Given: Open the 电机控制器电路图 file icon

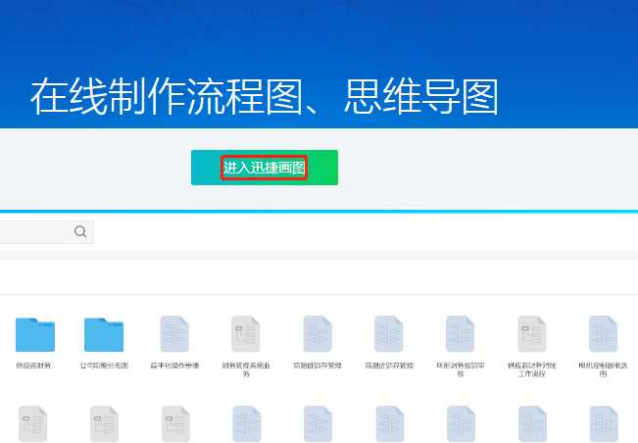Looking at the screenshot, I should pyautogui.click(x=604, y=334).
